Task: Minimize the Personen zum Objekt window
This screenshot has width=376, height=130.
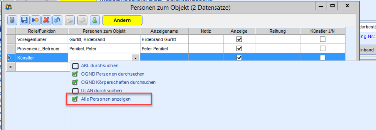Action: 321,6
